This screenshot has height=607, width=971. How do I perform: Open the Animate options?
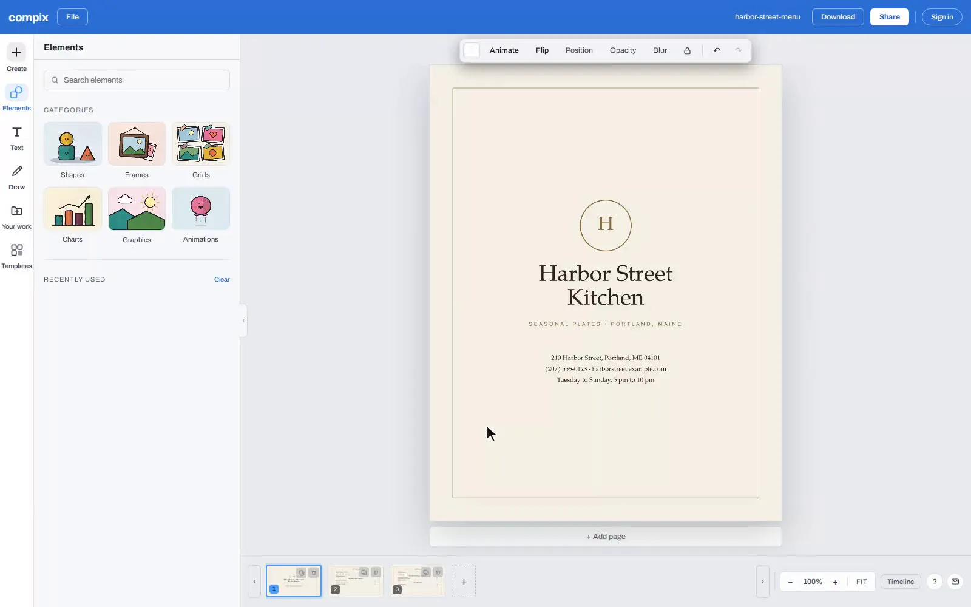click(x=504, y=50)
